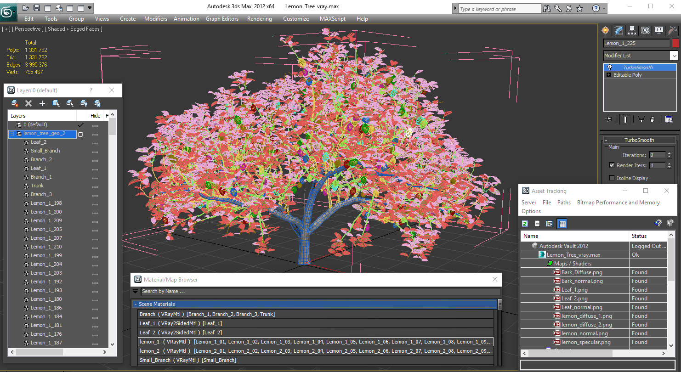This screenshot has height=372, width=681.
Task: Increase Iterations spinner up arrow
Action: [x=669, y=153]
